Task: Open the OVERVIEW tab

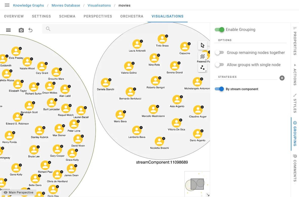Action: coord(14,16)
